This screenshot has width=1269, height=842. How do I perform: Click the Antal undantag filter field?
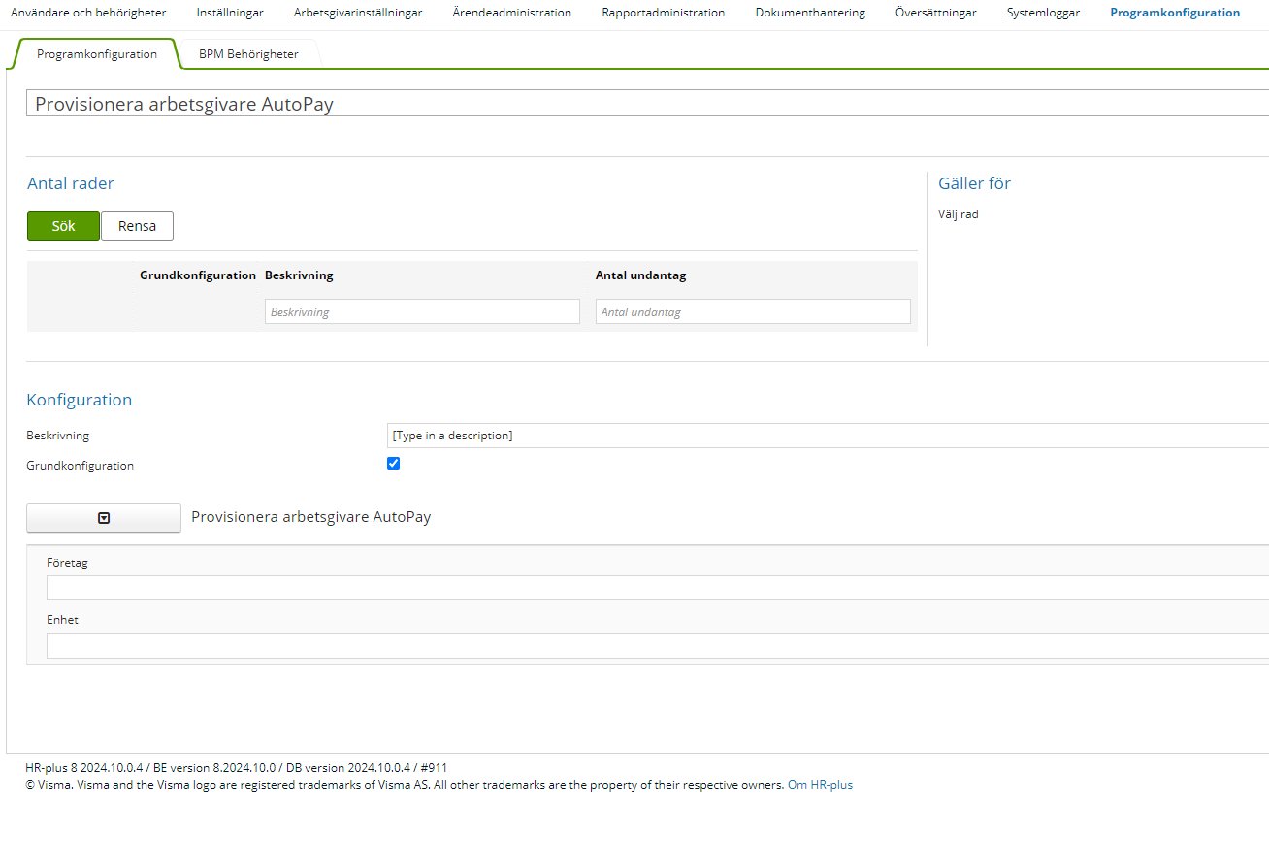(x=753, y=311)
